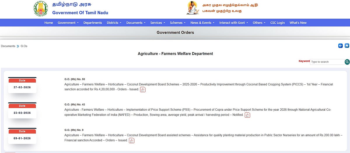Click Agriculture - Farmers Welfare Department heading
The image size is (350, 153).
pyautogui.click(x=175, y=54)
